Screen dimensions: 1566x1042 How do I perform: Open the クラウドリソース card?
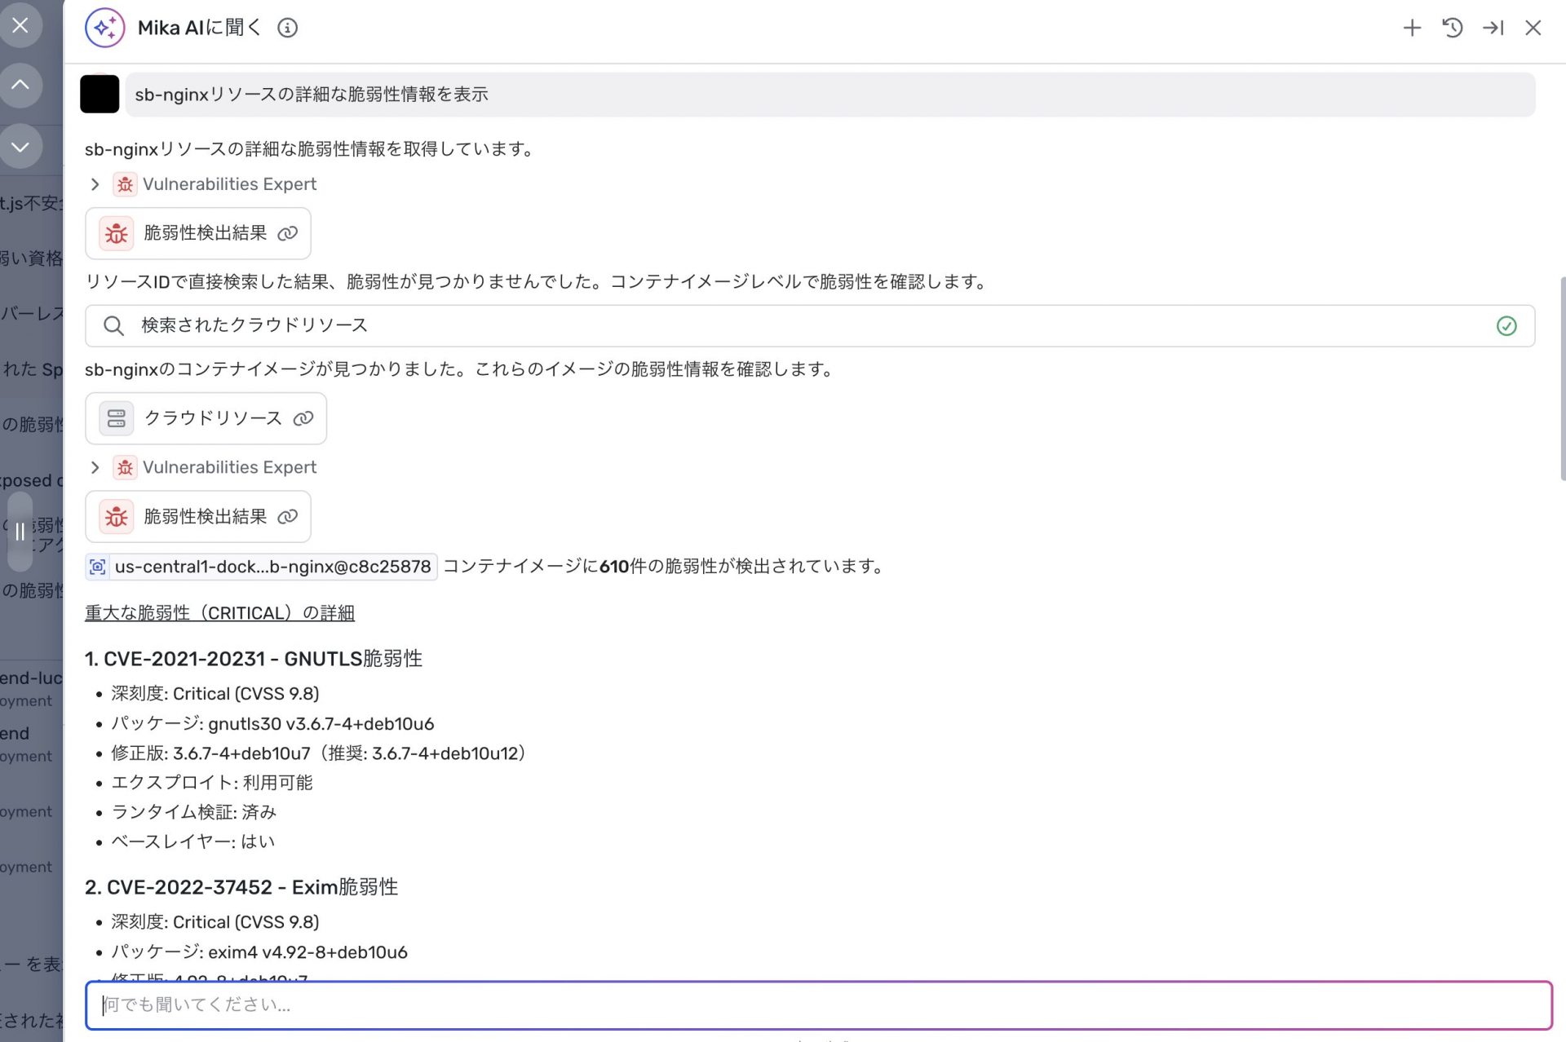[204, 418]
